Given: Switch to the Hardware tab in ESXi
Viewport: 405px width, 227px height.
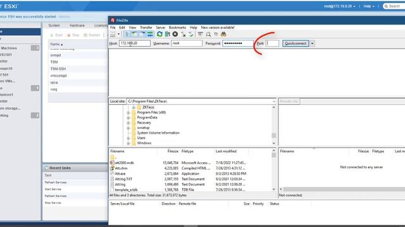Looking at the screenshot, I should pyautogui.click(x=77, y=25).
